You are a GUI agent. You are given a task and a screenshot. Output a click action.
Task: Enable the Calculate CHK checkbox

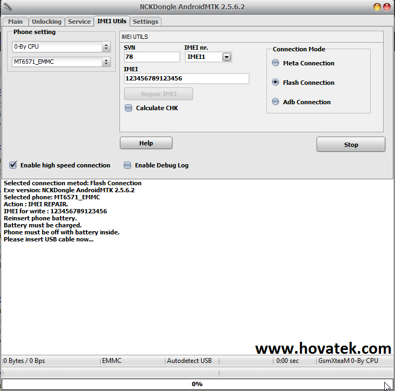129,108
